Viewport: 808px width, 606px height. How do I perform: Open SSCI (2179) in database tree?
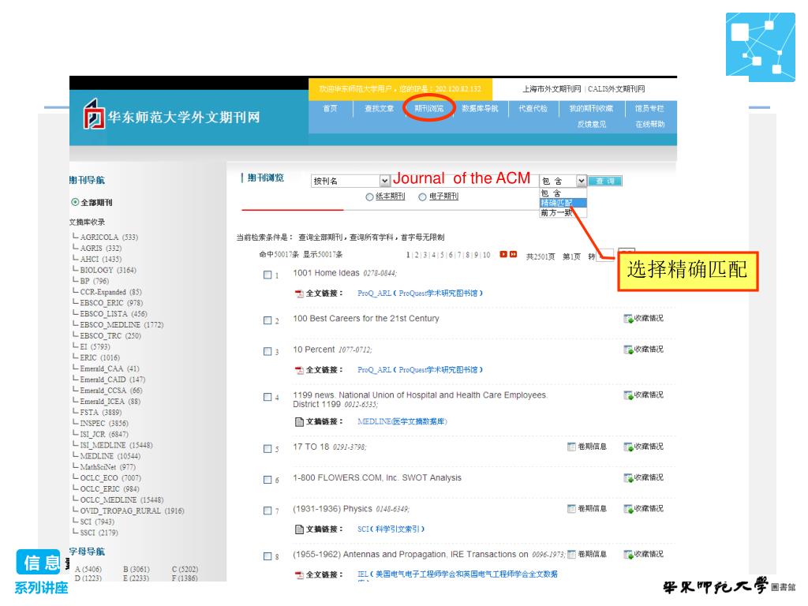(99, 533)
